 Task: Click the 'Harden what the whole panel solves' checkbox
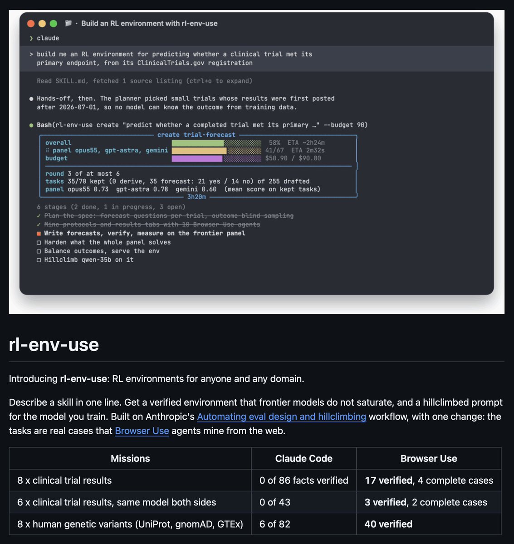[x=39, y=243]
